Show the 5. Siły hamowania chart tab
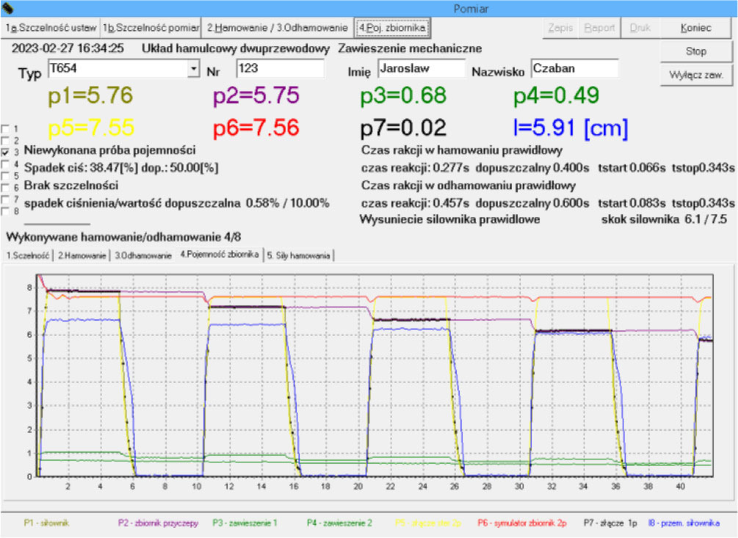The image size is (738, 538). click(300, 255)
